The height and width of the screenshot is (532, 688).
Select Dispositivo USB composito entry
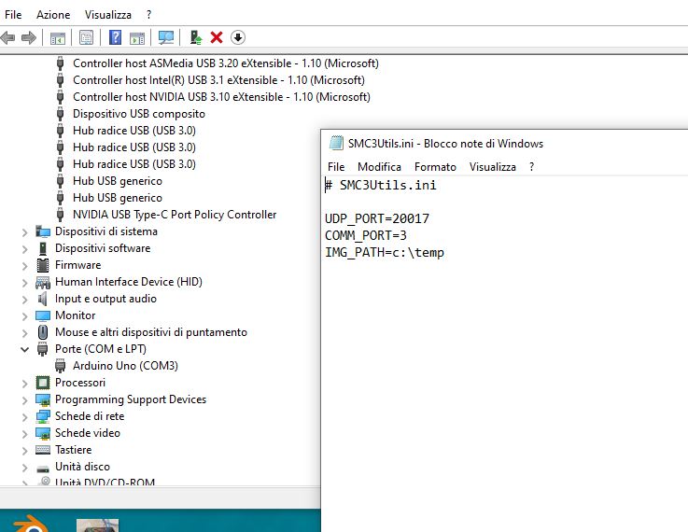(x=125, y=114)
